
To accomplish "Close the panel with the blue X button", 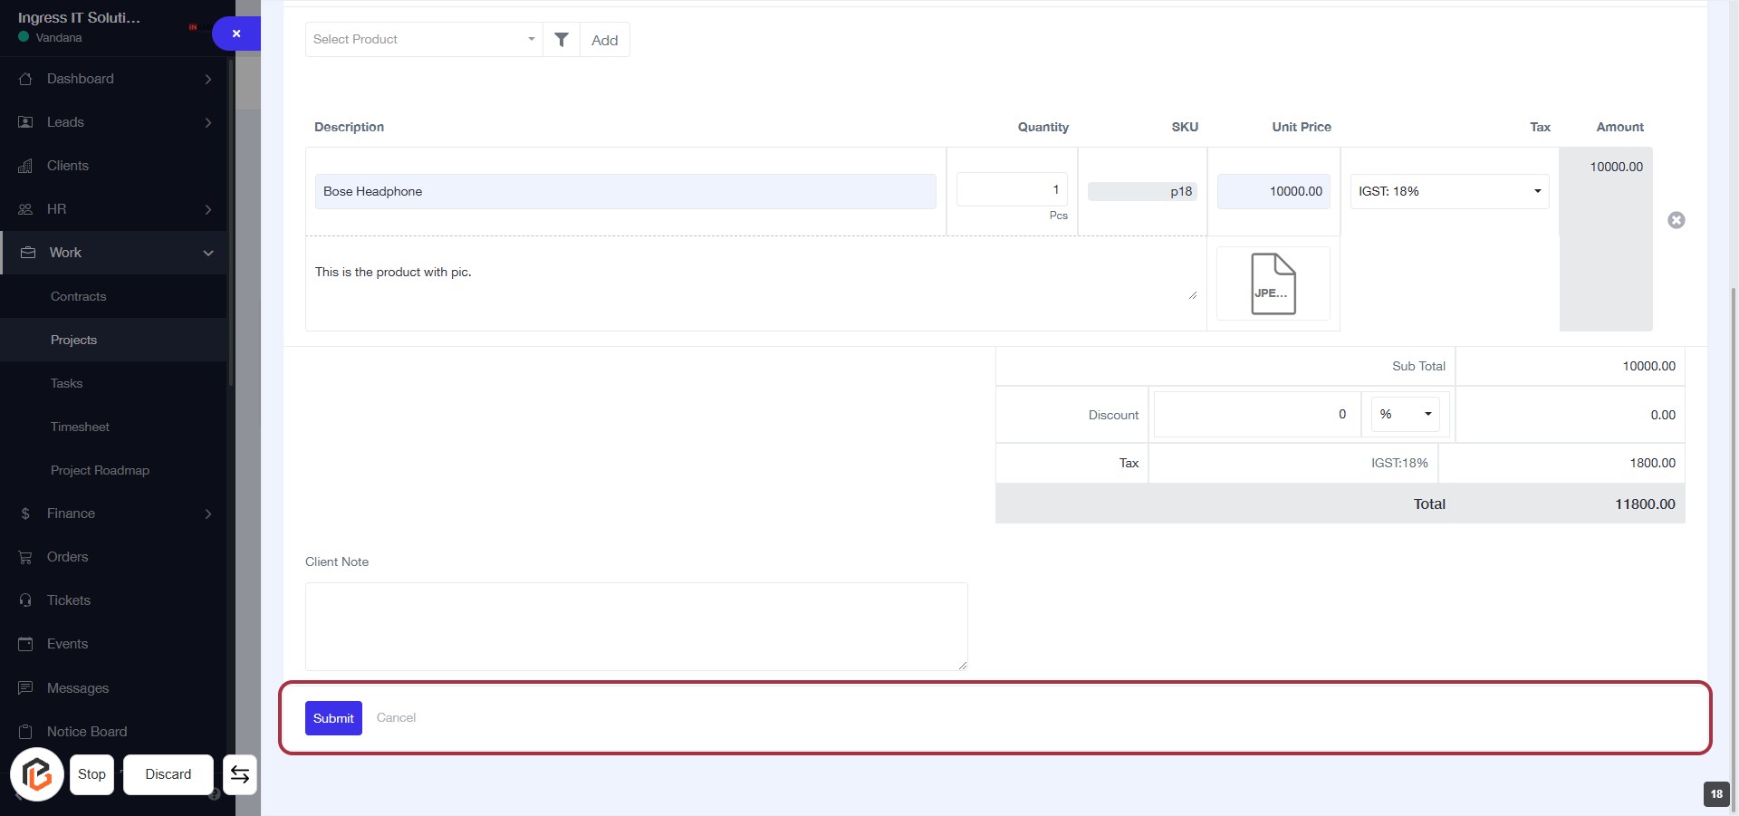I will [236, 34].
